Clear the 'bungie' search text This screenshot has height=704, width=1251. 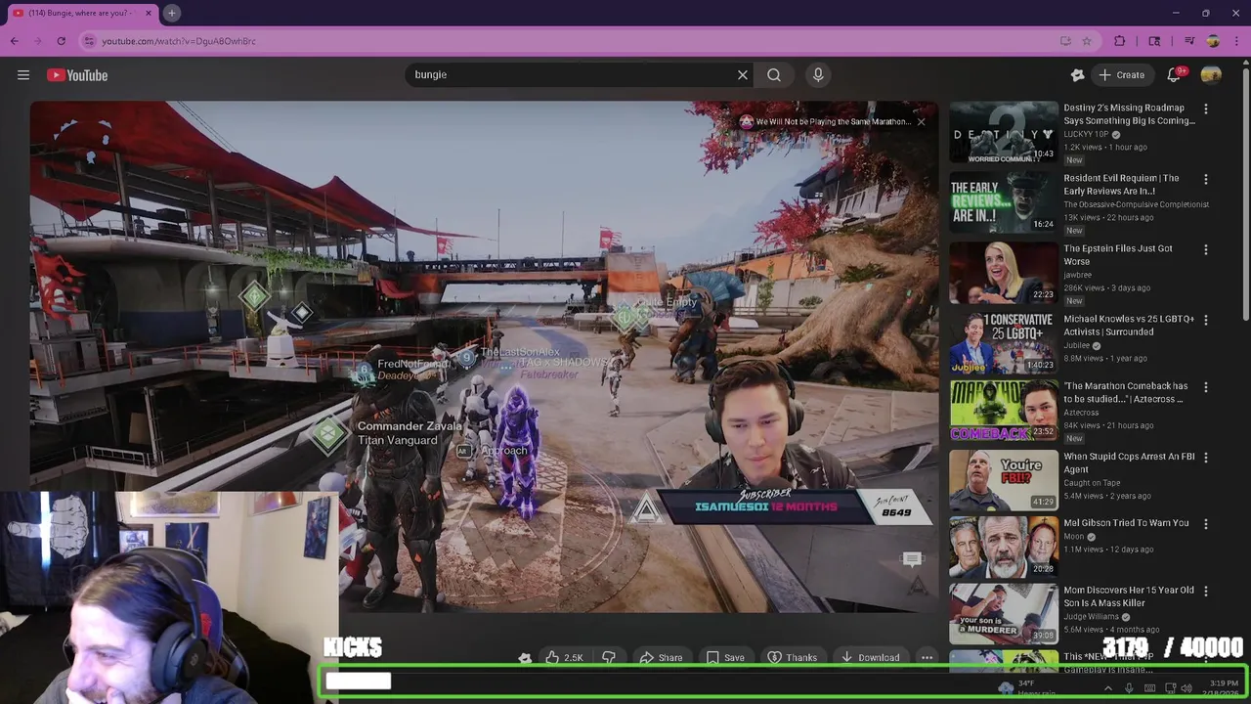[x=743, y=75]
